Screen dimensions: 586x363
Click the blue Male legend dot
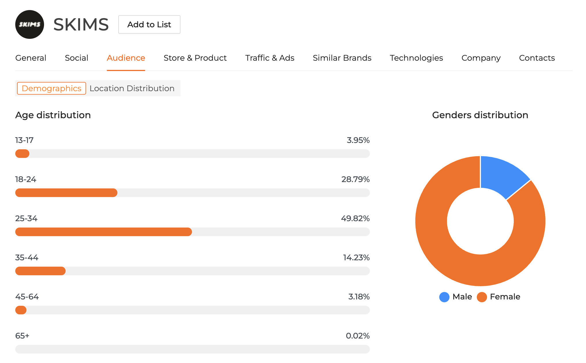click(x=444, y=297)
